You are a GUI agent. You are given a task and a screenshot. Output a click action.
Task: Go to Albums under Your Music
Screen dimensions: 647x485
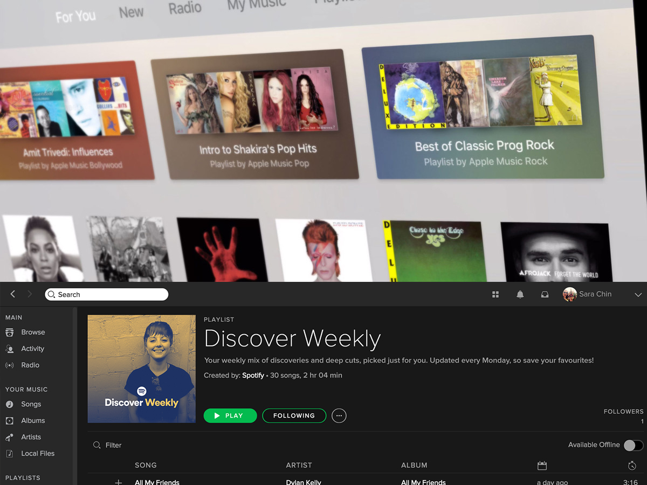point(33,420)
